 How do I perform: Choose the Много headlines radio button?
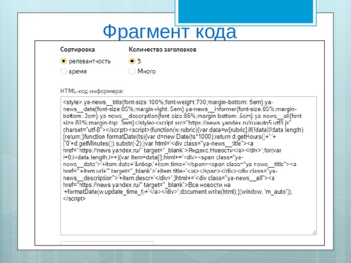(x=132, y=71)
